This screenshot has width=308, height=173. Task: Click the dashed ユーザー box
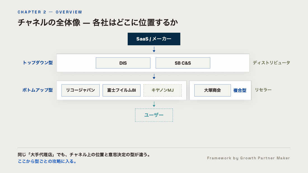pyautogui.click(x=154, y=115)
